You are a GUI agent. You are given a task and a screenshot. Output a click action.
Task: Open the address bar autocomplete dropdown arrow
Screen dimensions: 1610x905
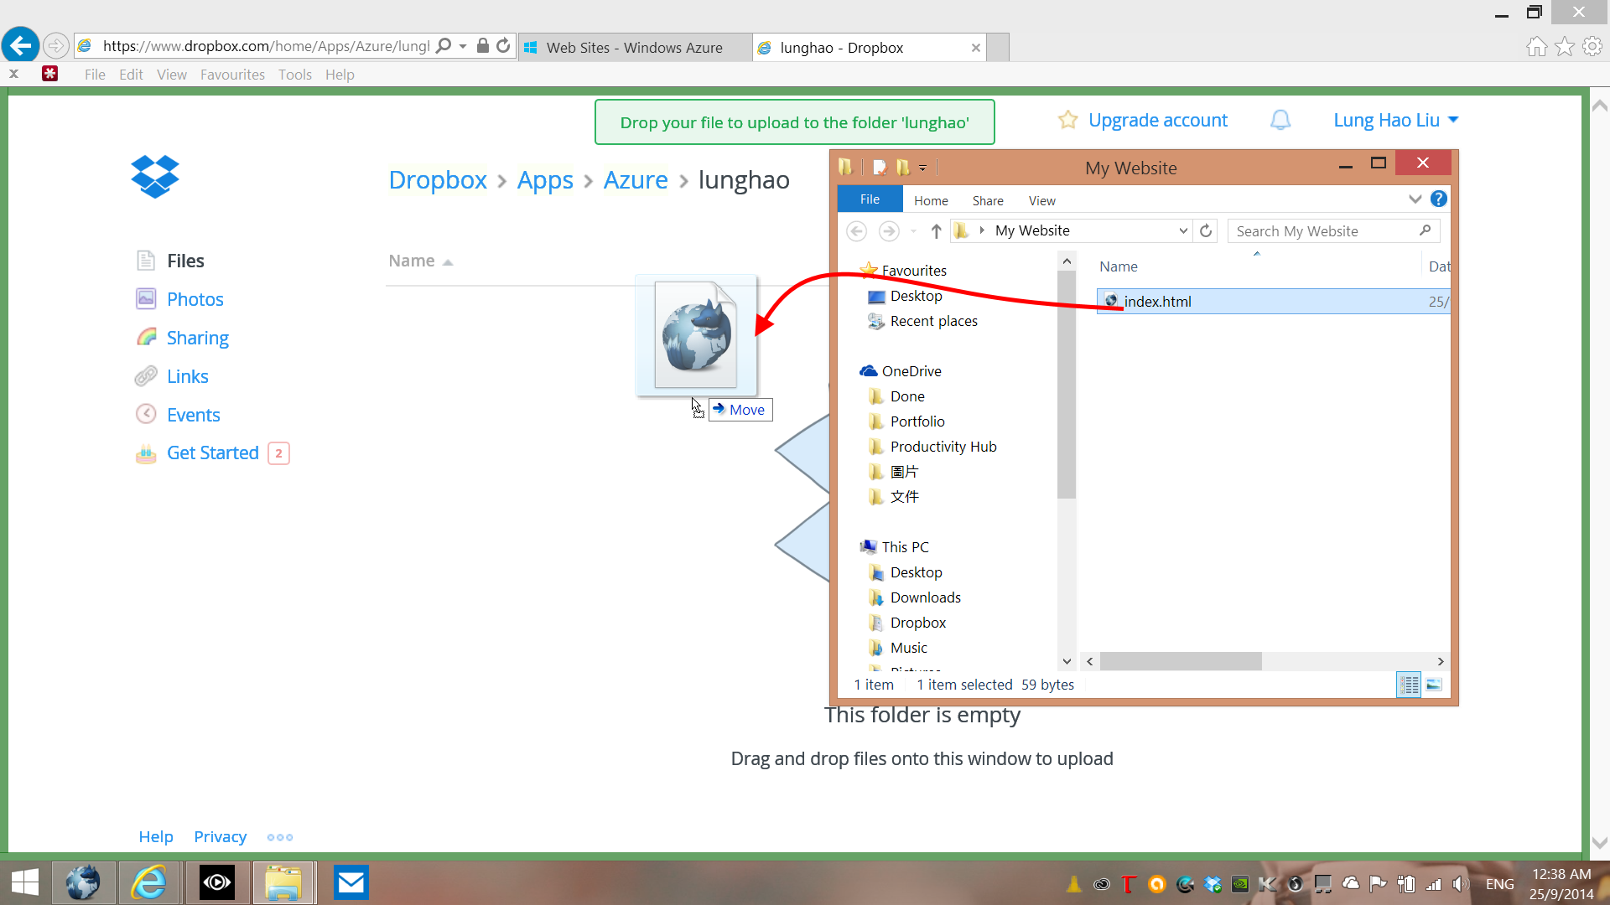pos(463,46)
